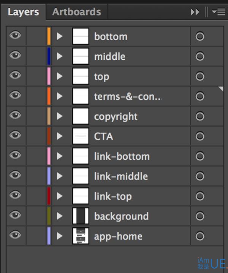Click target circle for link-middle layer
This screenshot has height=273, width=228.
click(x=200, y=176)
